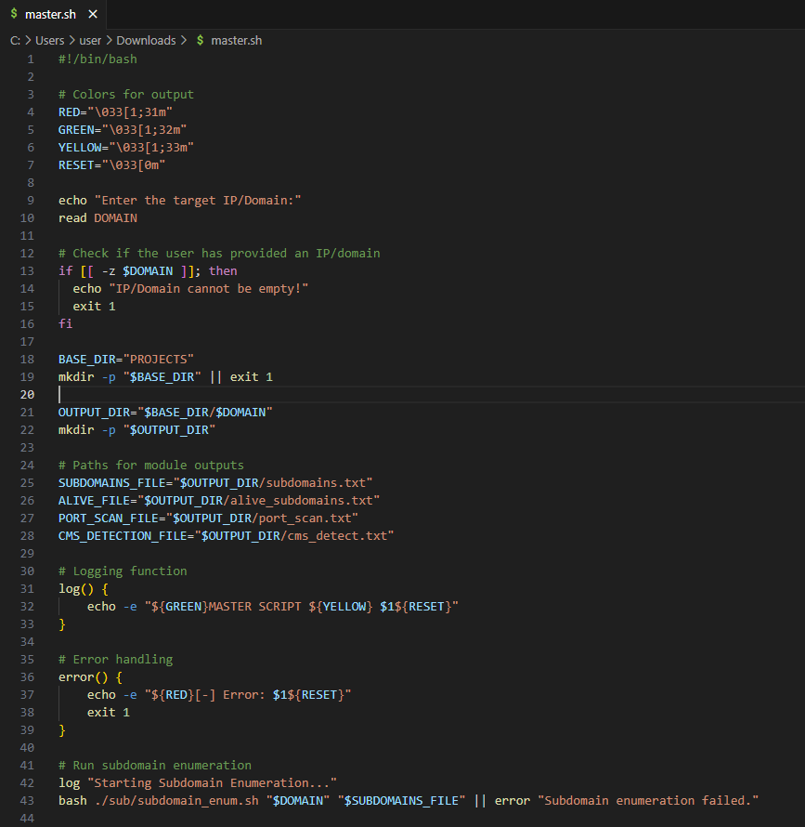Open the Users folder breadcrumb
The width and height of the screenshot is (805, 827).
[x=51, y=41]
